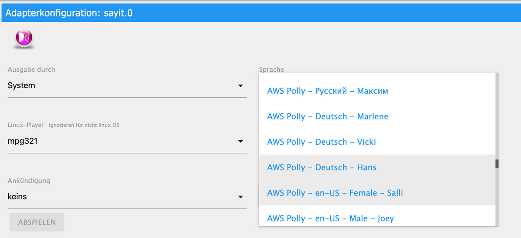This screenshot has width=521, height=238.
Task: Click the Ausgabe durch label
Action: pos(31,69)
